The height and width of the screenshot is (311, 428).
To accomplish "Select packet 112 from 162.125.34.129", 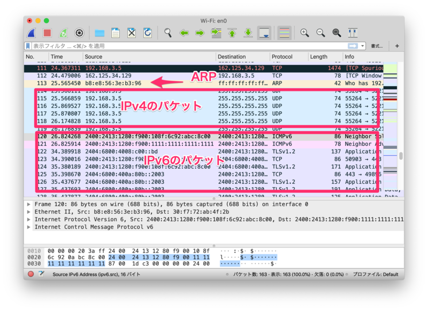I will click(x=204, y=76).
